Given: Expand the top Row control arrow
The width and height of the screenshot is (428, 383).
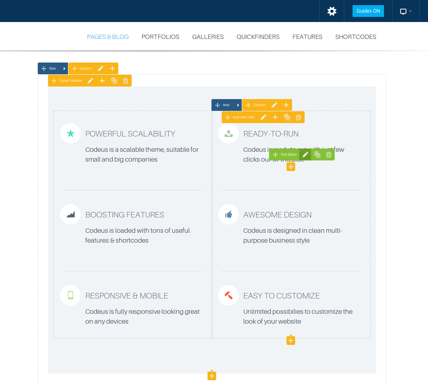Looking at the screenshot, I should (x=64, y=68).
